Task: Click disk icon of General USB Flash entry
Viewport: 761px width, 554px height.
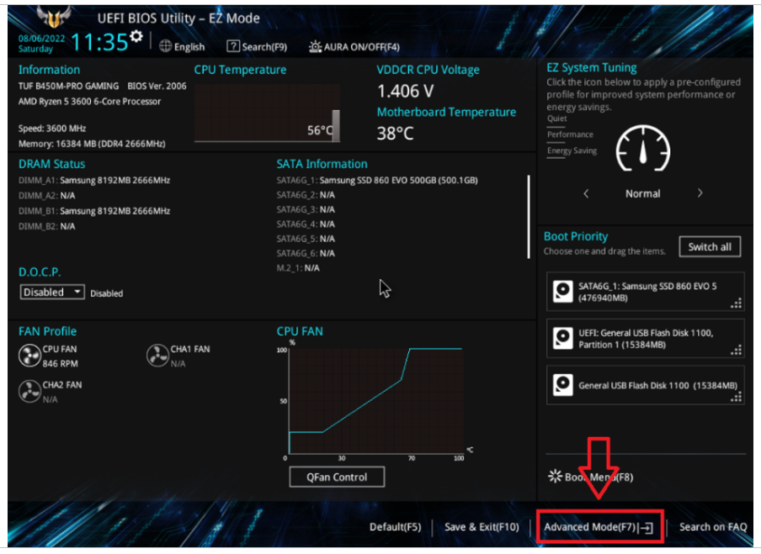Action: click(563, 385)
